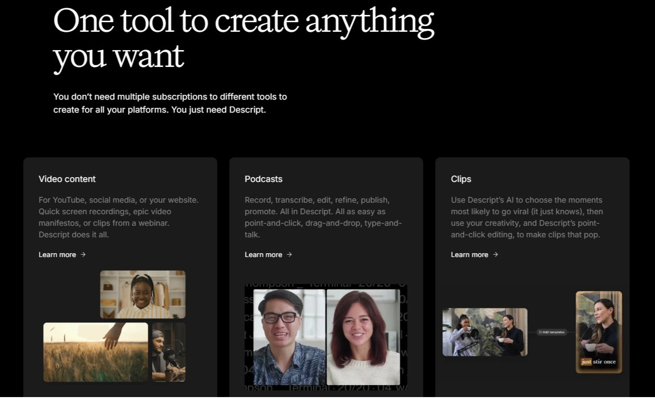Open Learn more under Clips

pyautogui.click(x=475, y=255)
